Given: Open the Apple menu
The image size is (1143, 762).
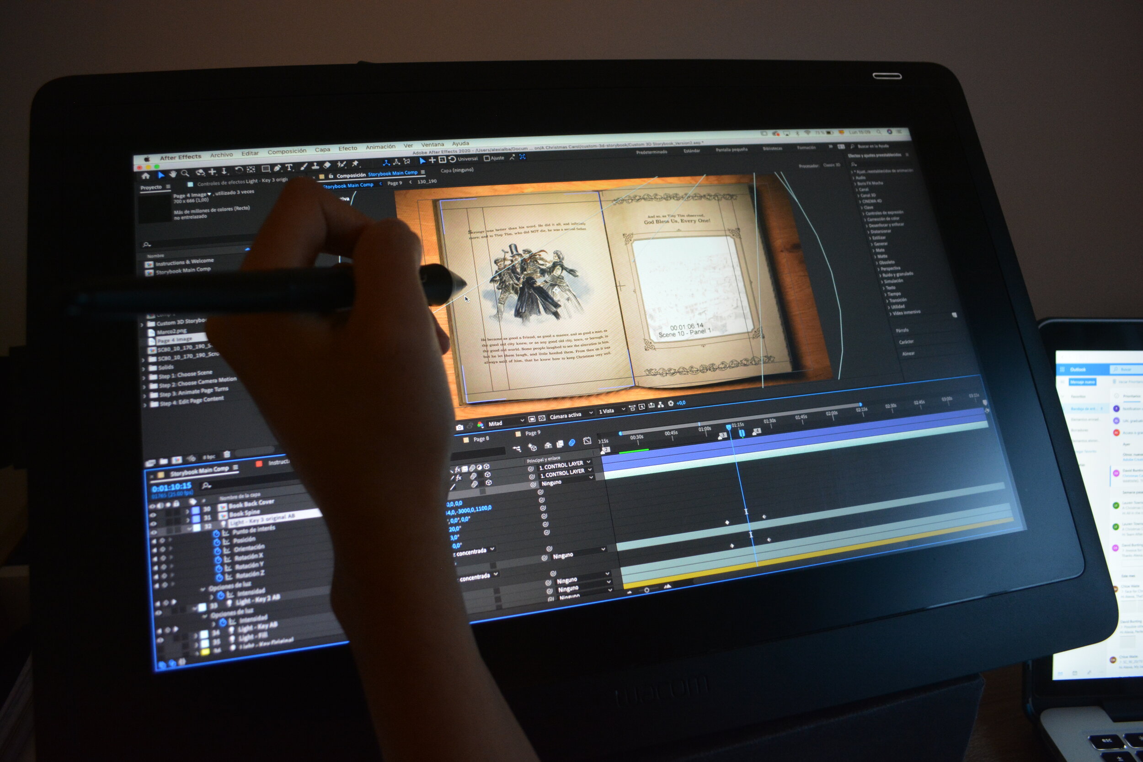Looking at the screenshot, I should coord(147,159).
